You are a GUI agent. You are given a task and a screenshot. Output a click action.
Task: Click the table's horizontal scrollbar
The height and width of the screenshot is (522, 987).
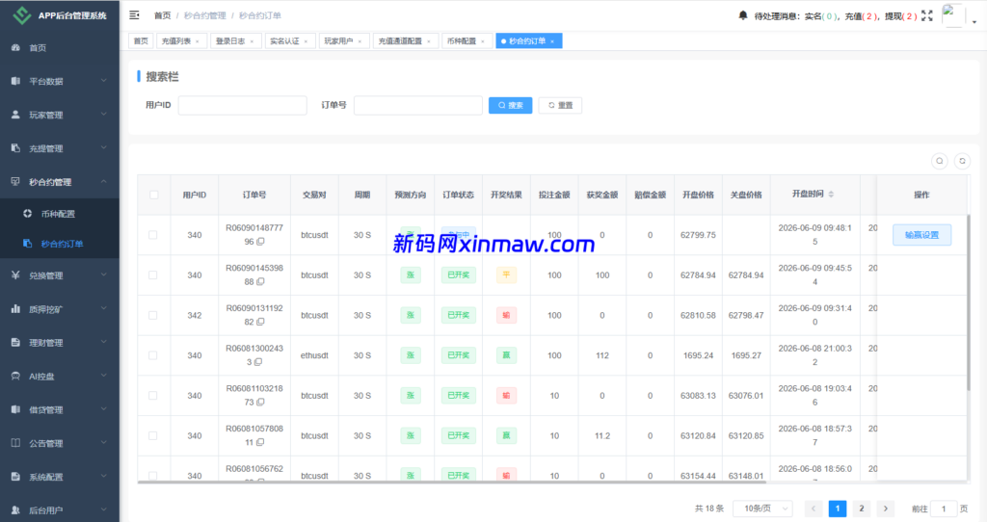(x=452, y=483)
